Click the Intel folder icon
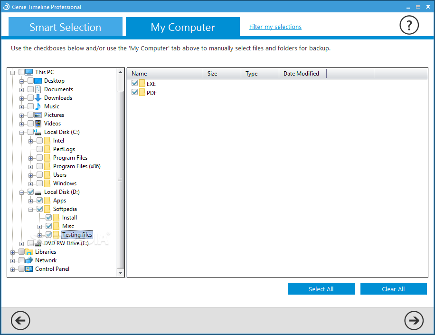This screenshot has width=435, height=335. coord(47,141)
